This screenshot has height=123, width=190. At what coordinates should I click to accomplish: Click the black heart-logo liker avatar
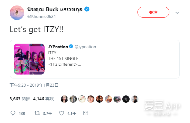[x=126, y=99]
